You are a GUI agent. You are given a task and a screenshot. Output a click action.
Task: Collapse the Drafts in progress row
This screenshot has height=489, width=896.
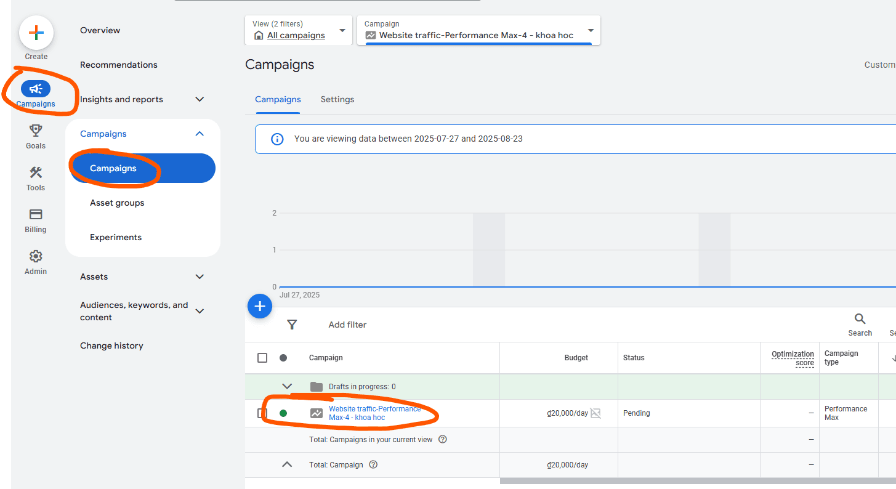(x=287, y=387)
